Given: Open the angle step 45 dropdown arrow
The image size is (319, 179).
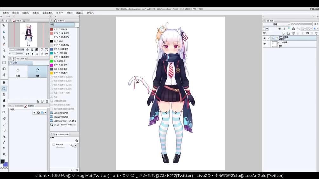Looking at the screenshot, I should [x=75, y=145].
